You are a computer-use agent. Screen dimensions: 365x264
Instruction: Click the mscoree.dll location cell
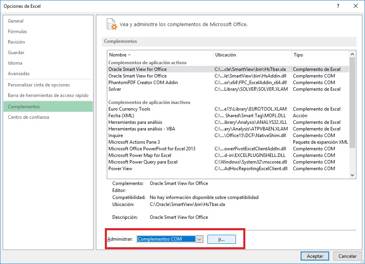251,162
